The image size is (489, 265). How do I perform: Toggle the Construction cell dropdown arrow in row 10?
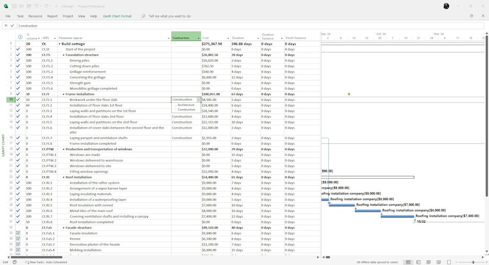198,100
